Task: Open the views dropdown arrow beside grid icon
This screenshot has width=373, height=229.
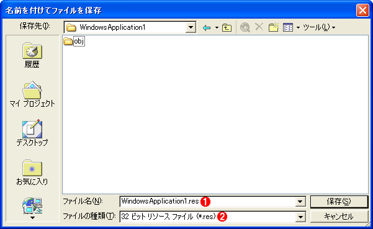Action: [x=298, y=28]
